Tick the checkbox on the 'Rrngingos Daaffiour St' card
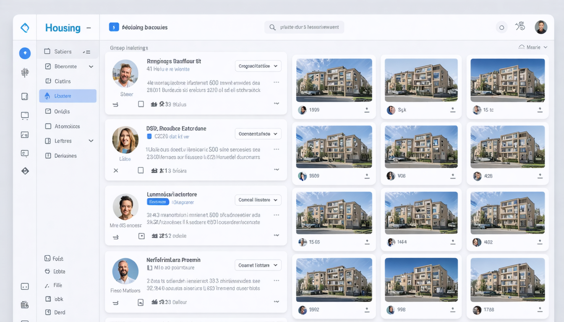 click(x=141, y=104)
